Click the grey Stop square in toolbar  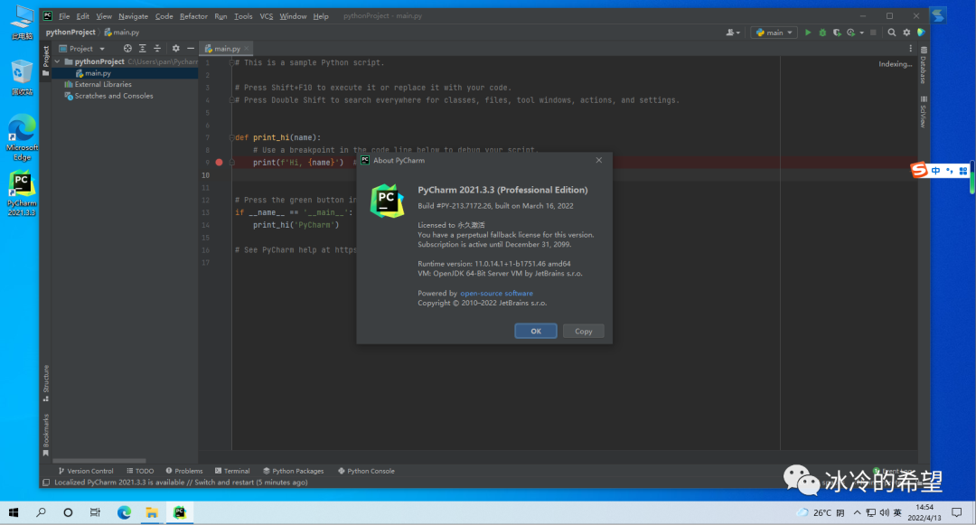pos(873,33)
